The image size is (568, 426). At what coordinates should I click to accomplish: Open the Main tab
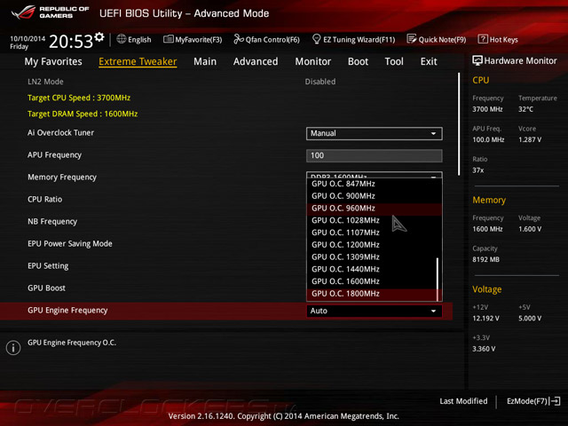tap(205, 61)
